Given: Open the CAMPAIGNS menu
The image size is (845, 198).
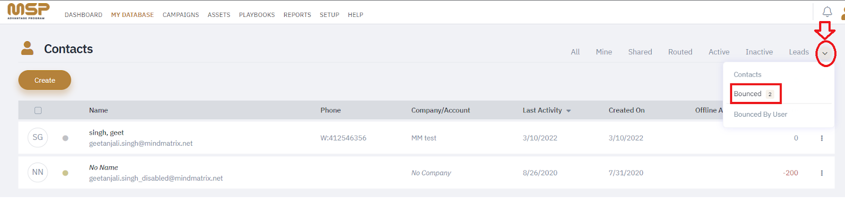Looking at the screenshot, I should 181,15.
